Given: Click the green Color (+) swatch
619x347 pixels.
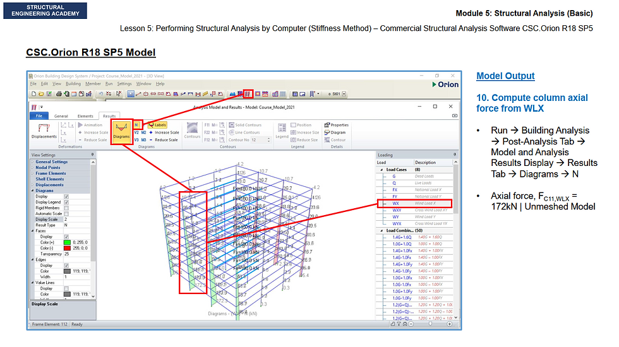Looking at the screenshot, I should coord(67,242).
